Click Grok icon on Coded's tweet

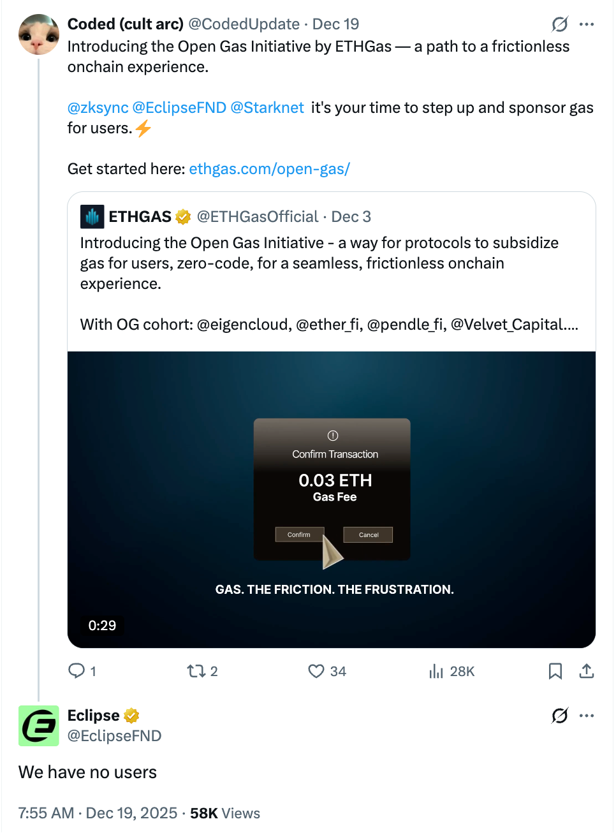pyautogui.click(x=560, y=24)
